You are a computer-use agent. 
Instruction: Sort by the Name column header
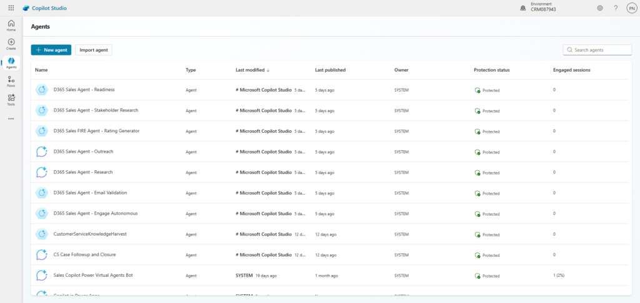[41, 70]
